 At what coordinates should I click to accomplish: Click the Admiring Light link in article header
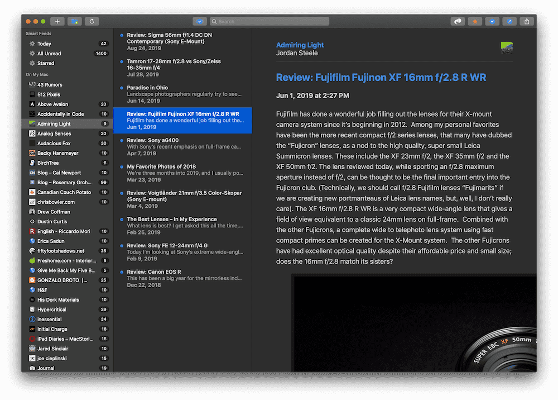(x=300, y=45)
